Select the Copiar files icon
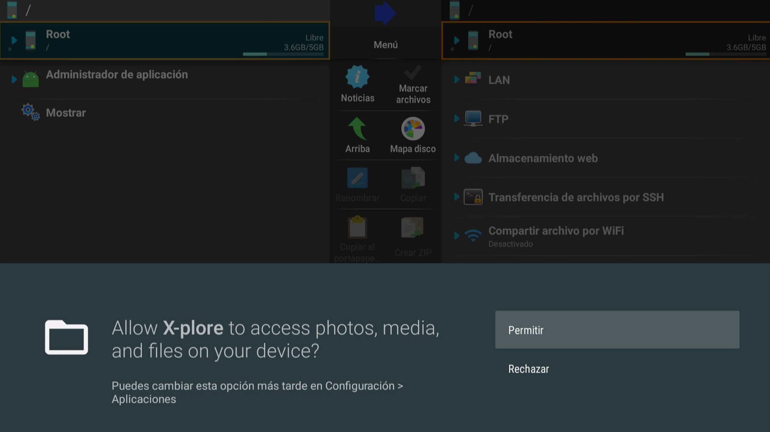The height and width of the screenshot is (432, 770). [413, 178]
